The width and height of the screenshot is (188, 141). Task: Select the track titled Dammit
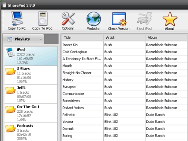68,129
